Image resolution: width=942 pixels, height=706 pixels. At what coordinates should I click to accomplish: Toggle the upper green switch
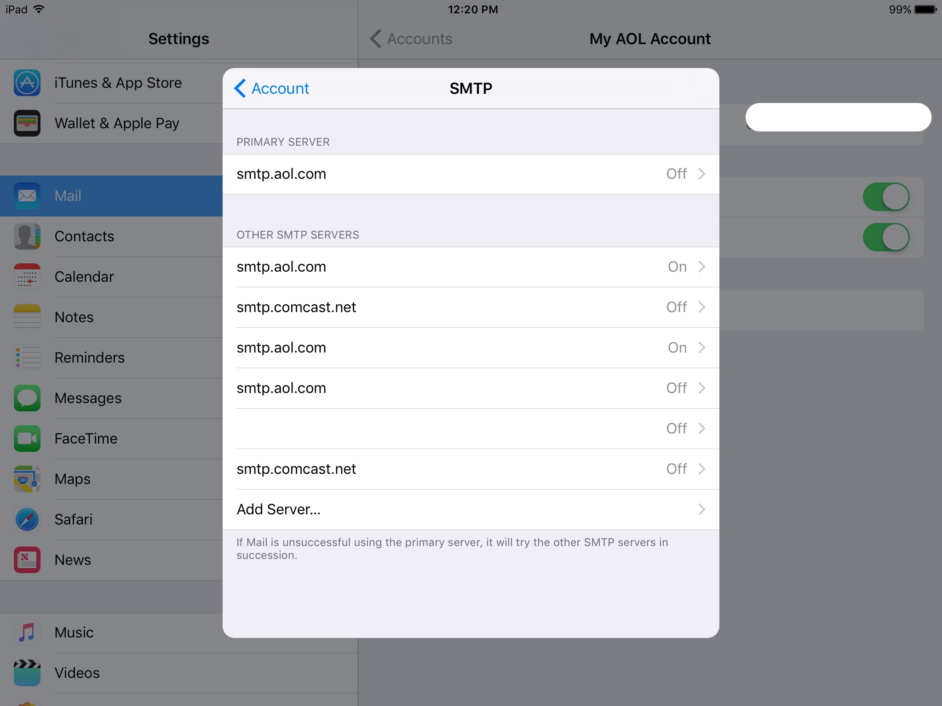[886, 197]
